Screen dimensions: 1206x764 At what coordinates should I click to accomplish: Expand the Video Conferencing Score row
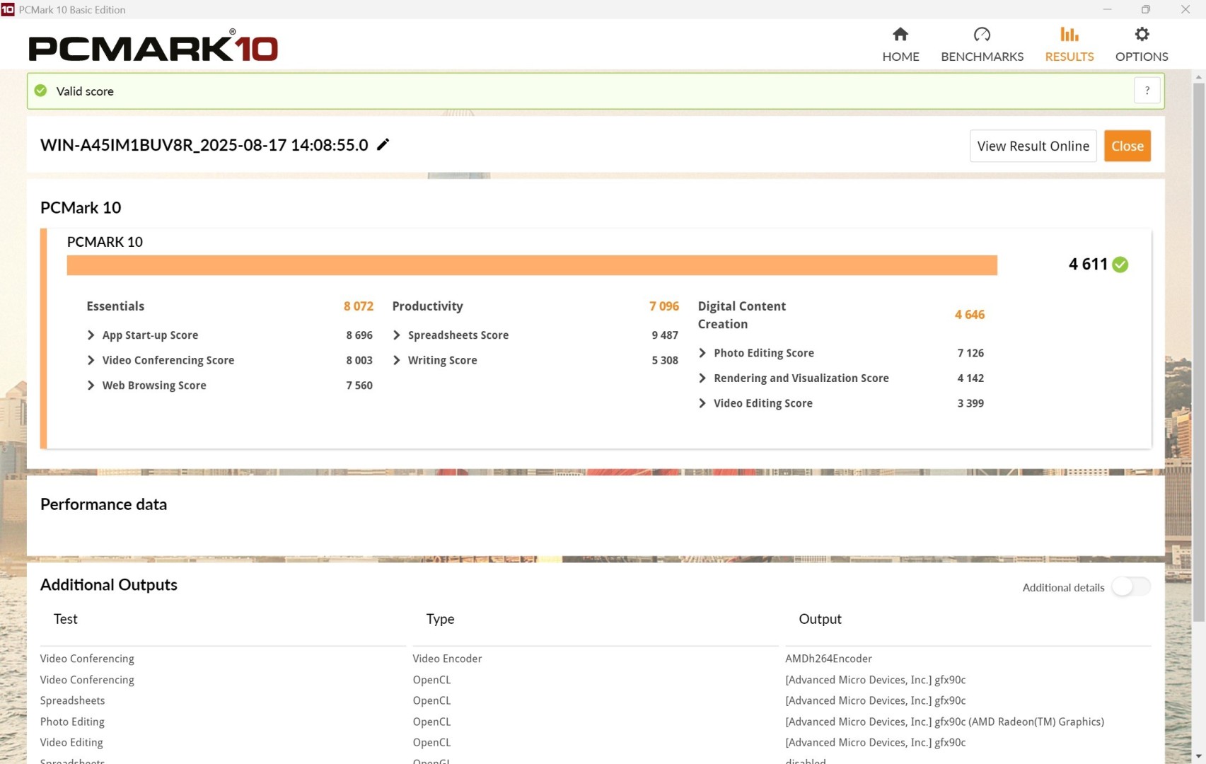pyautogui.click(x=91, y=360)
